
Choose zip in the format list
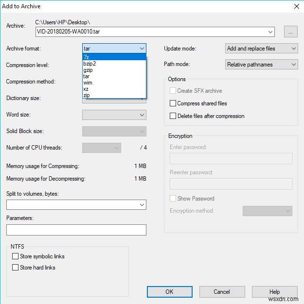tap(114, 95)
